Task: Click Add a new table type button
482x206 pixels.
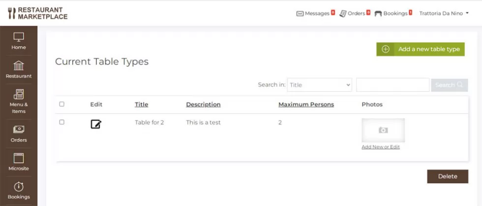Action: click(x=421, y=49)
